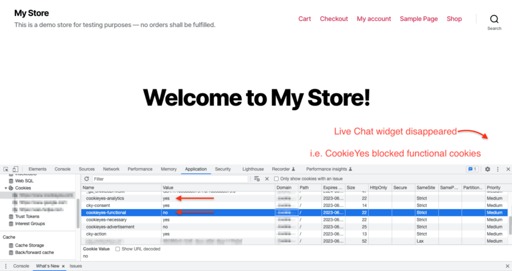Open the Memory tab

coord(168,169)
